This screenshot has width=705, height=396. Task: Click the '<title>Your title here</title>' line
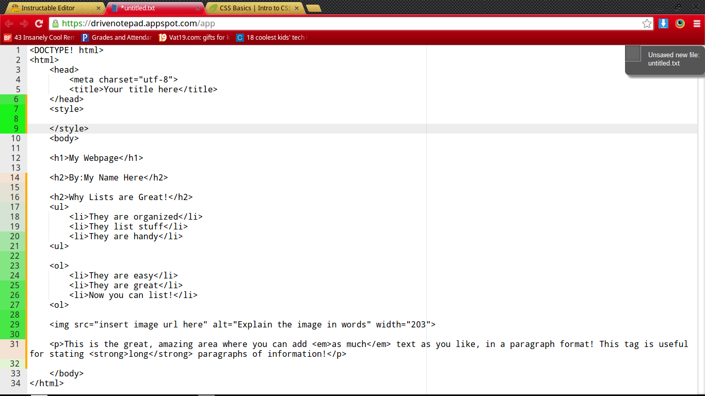pos(143,89)
